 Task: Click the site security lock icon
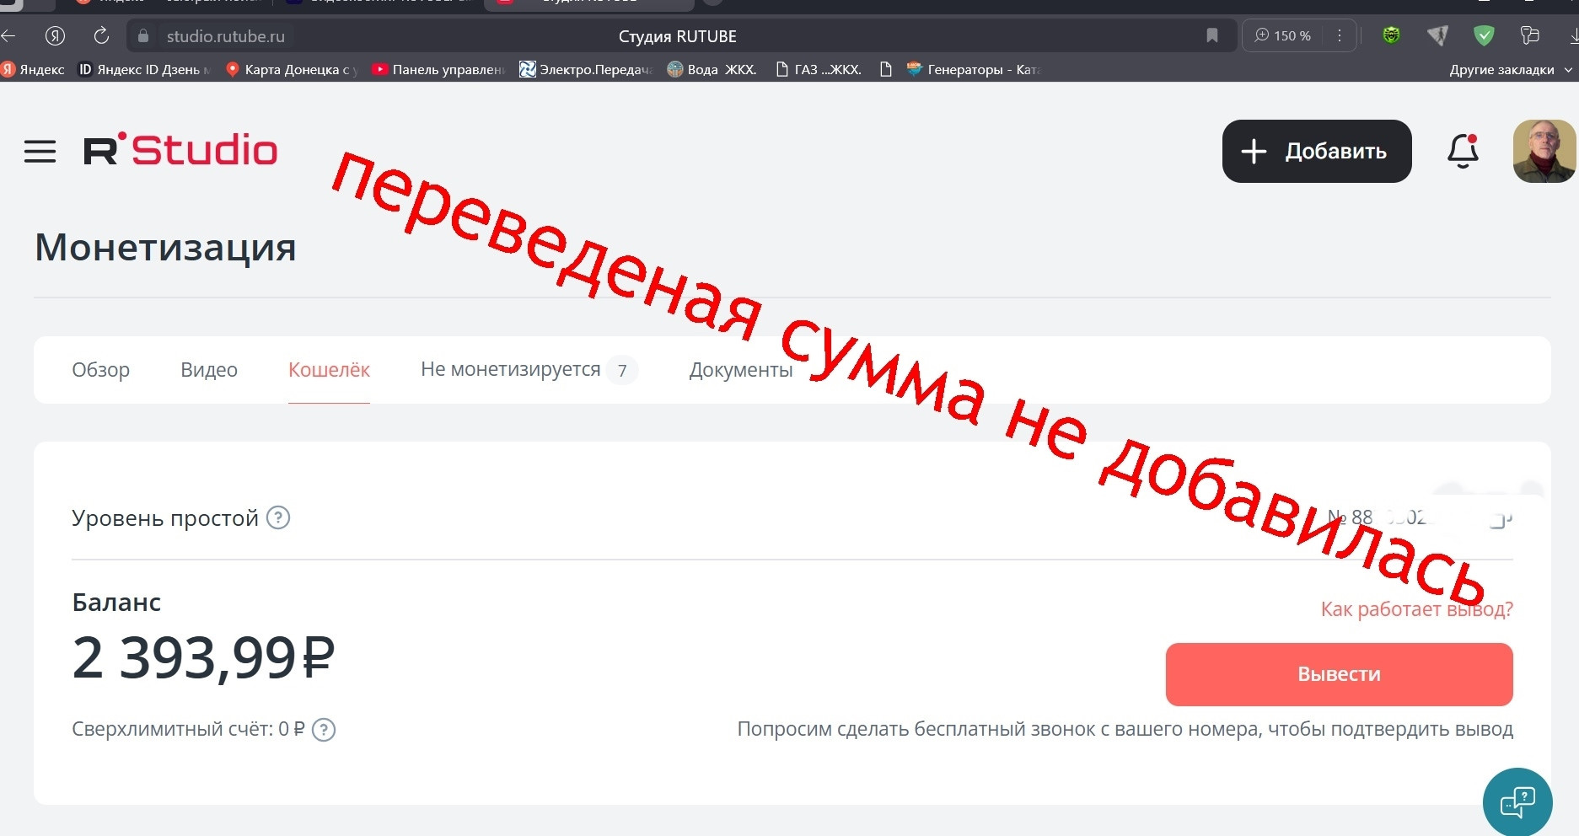point(143,36)
